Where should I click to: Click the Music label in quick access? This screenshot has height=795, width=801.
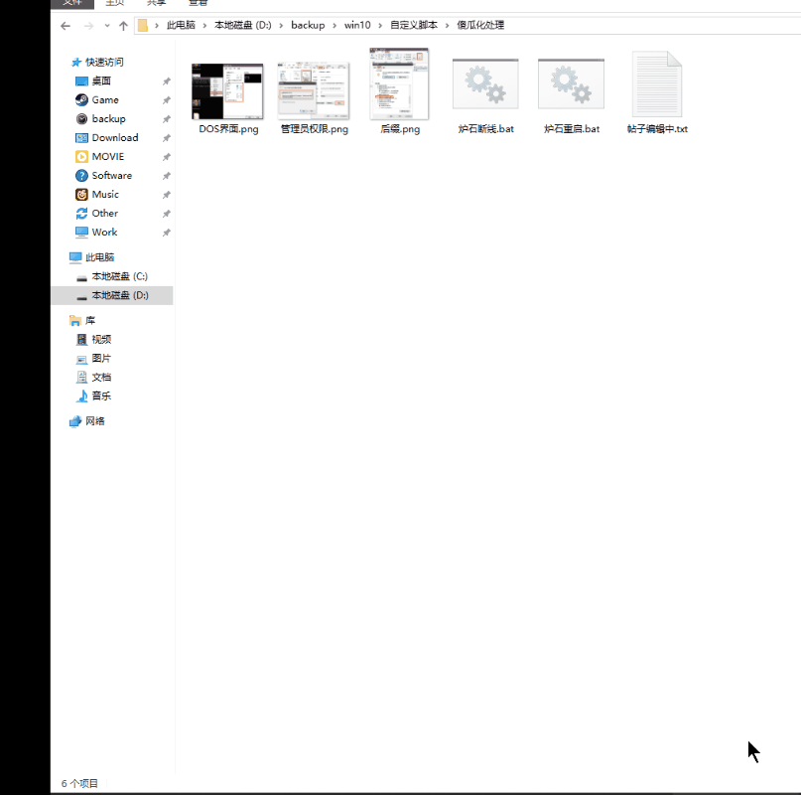tap(105, 195)
